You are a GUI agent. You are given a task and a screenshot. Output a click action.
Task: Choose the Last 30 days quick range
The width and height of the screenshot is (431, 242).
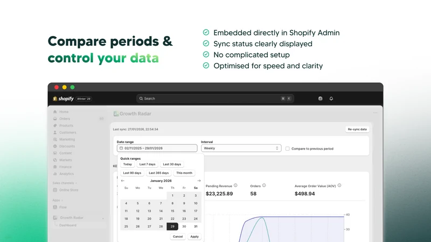click(x=172, y=164)
